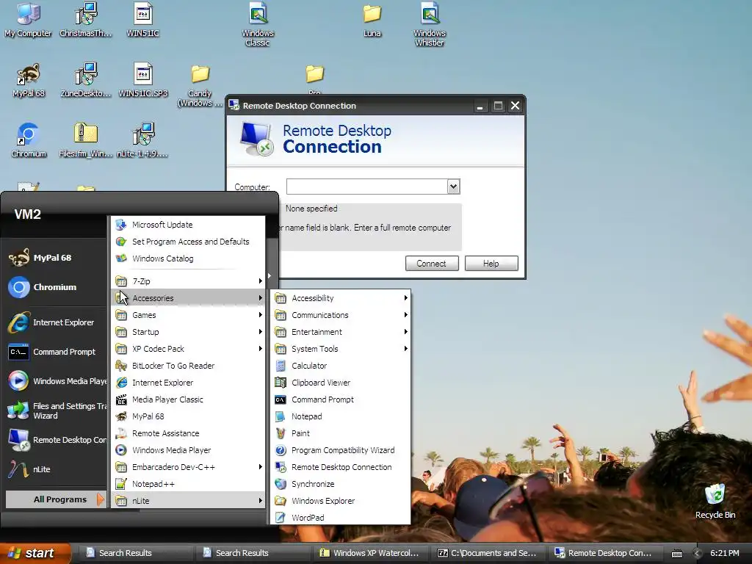Image resolution: width=752 pixels, height=564 pixels.
Task: Click Help in Remote Desktop Connection
Action: [491, 264]
